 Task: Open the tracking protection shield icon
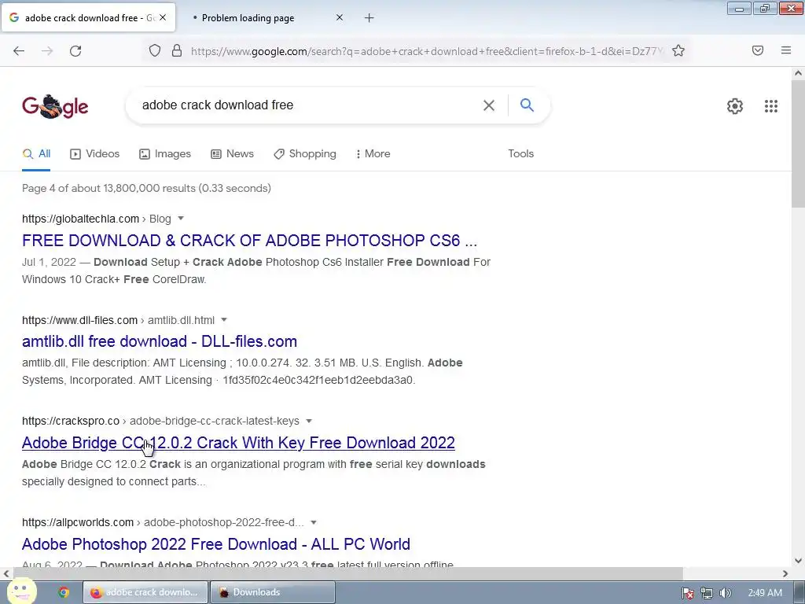point(155,50)
